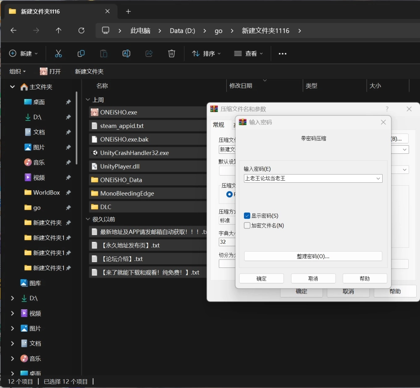Open the View dropdown menu
The width and height of the screenshot is (420, 388).
click(x=248, y=54)
